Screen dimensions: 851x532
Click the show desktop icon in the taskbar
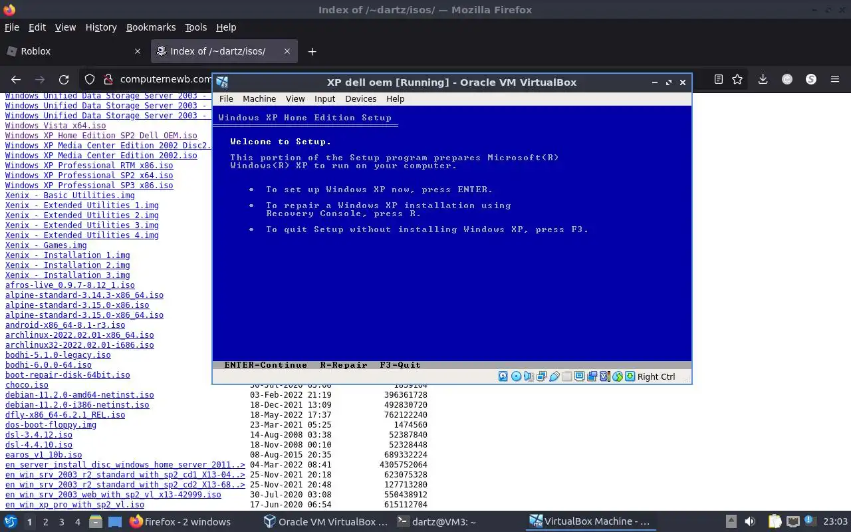114,522
